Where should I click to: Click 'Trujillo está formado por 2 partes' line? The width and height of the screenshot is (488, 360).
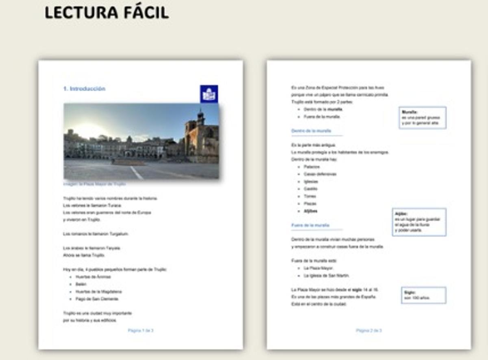point(322,102)
